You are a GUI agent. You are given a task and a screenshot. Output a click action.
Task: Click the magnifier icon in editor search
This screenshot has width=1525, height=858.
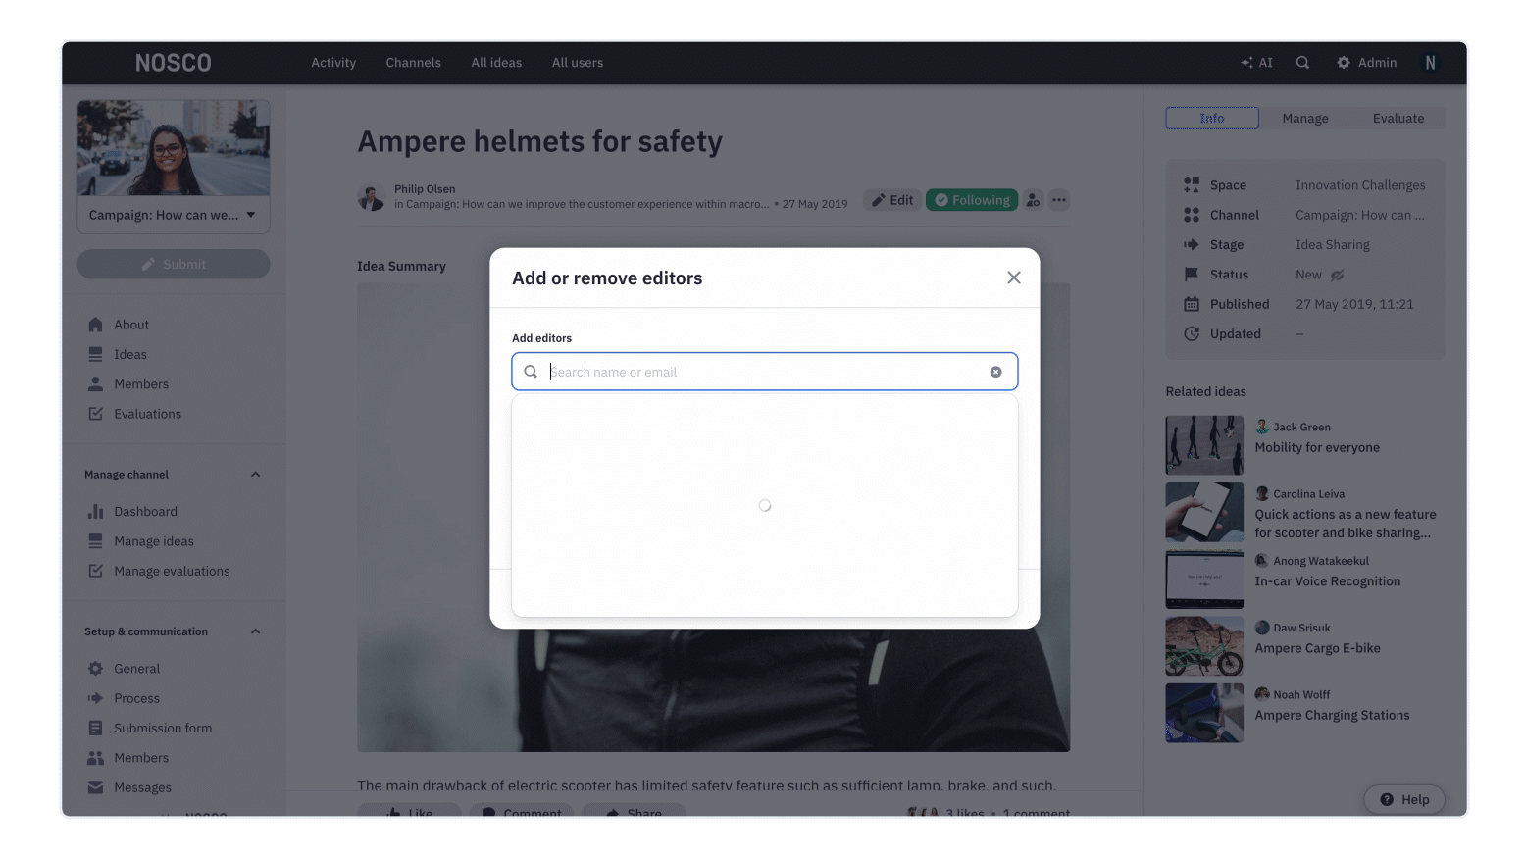(531, 372)
